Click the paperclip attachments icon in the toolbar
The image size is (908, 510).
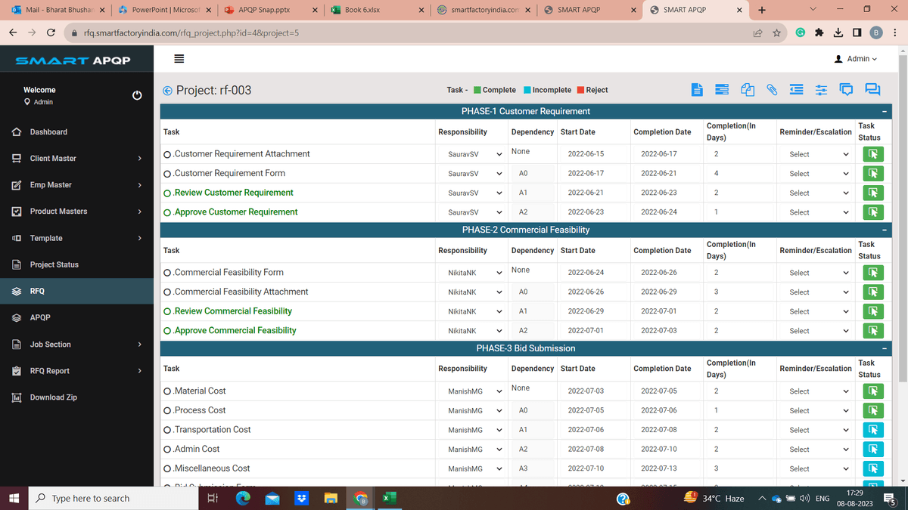point(772,89)
